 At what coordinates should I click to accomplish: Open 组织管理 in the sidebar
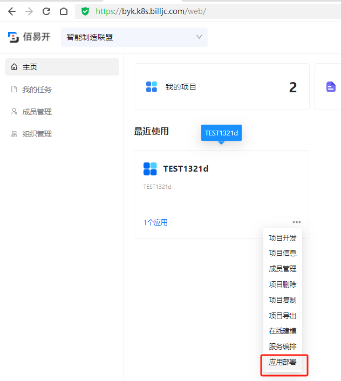(37, 134)
